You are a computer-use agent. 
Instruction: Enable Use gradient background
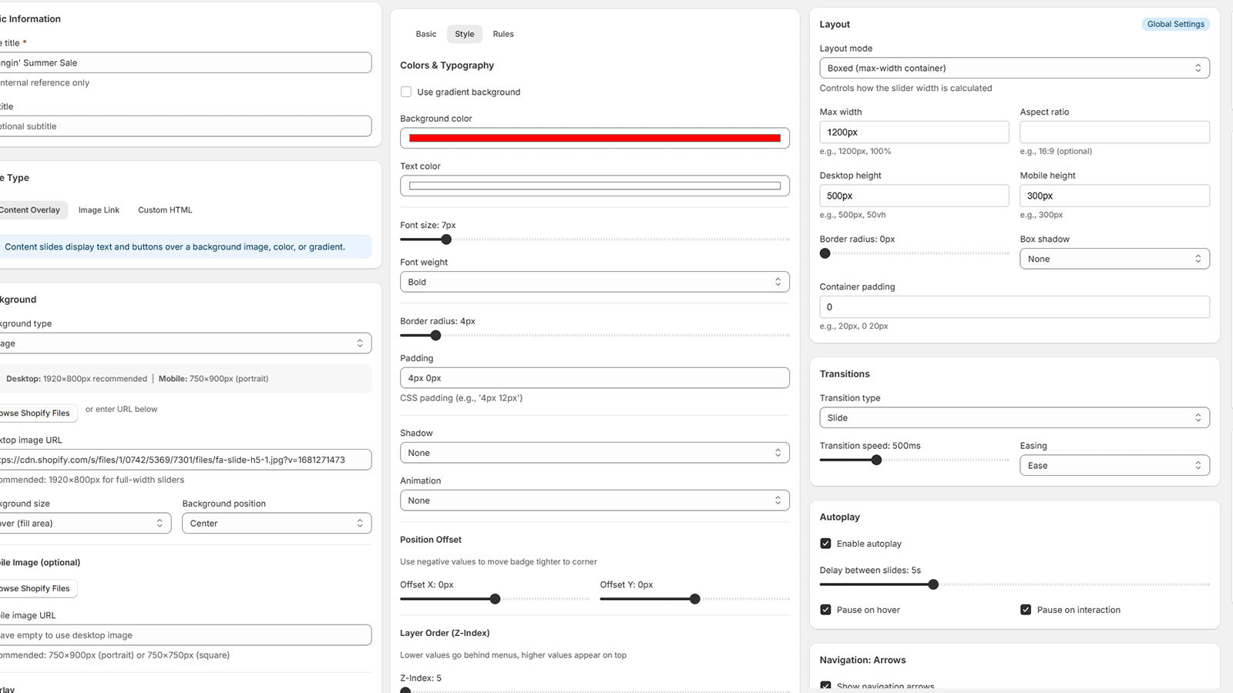[406, 92]
